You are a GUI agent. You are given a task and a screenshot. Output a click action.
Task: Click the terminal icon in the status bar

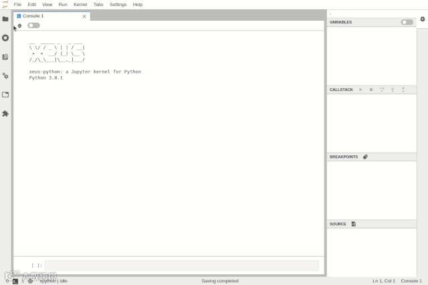pos(15,281)
